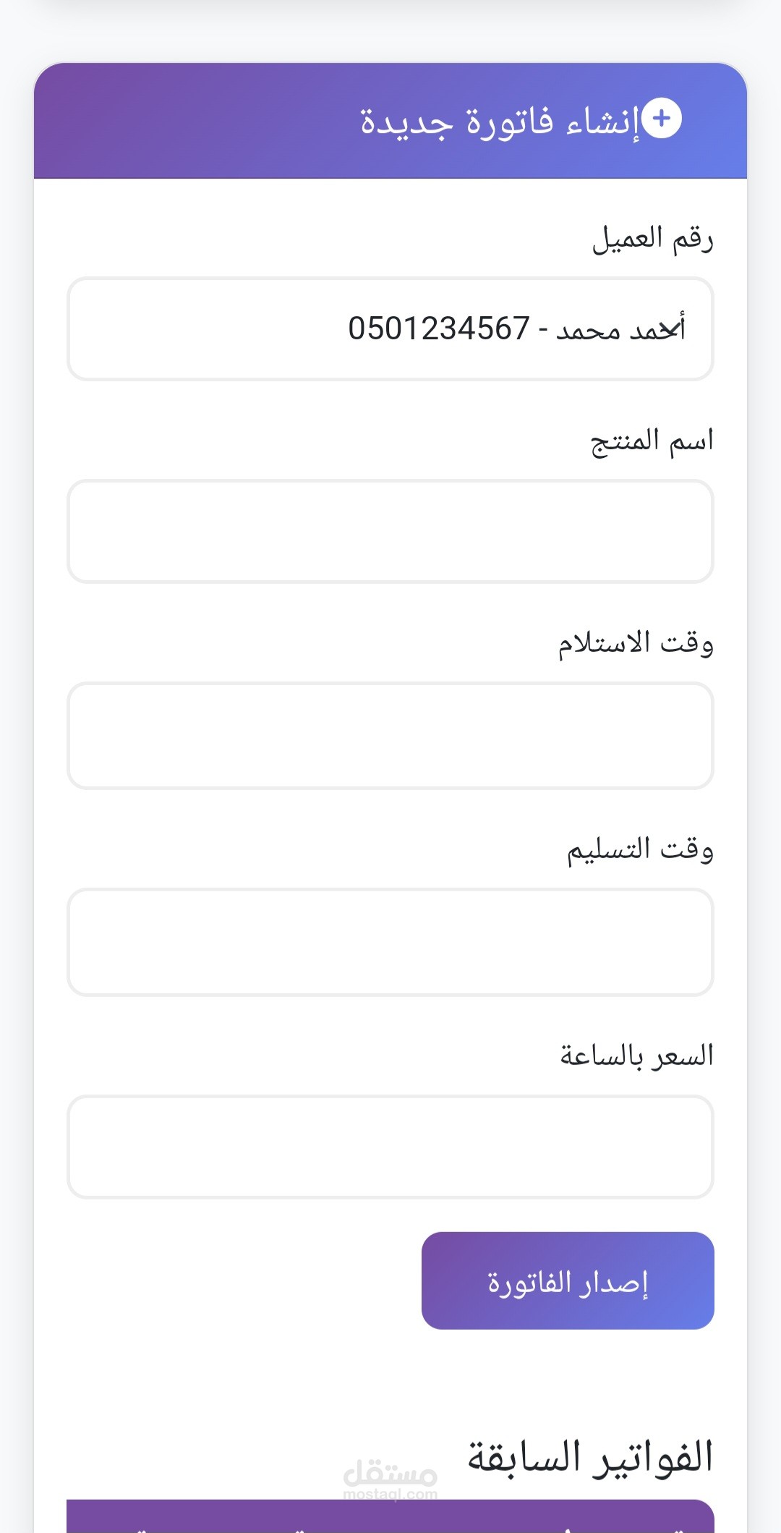This screenshot has width=781, height=1533.
Task: Open the رقم العميل customer dropdown
Action: click(390, 329)
